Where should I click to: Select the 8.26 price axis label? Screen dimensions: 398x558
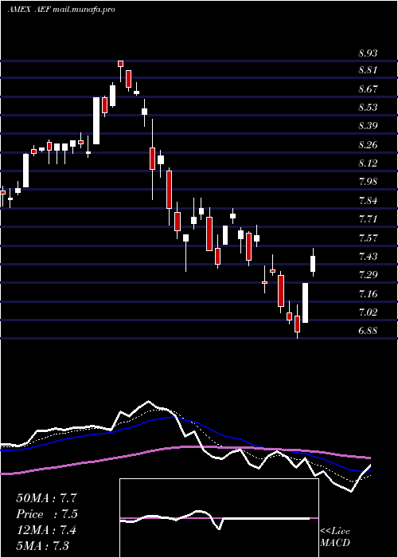point(368,145)
